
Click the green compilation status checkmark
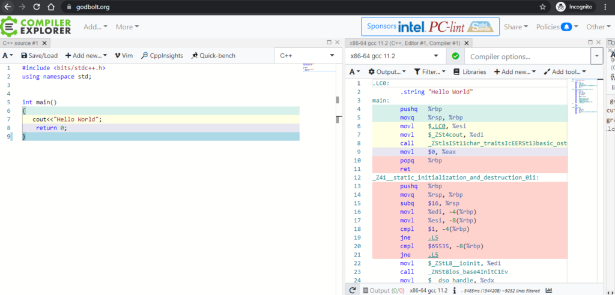pos(455,56)
